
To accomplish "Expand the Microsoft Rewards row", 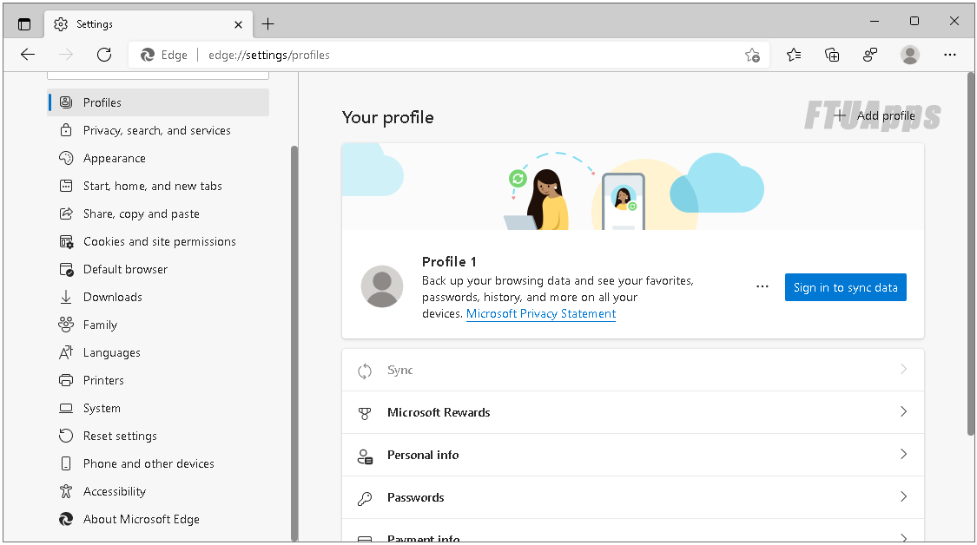I will point(632,412).
